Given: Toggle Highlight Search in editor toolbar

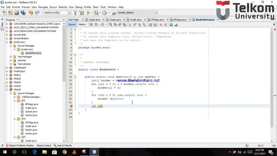Looking at the screenshot, I should (125, 25).
